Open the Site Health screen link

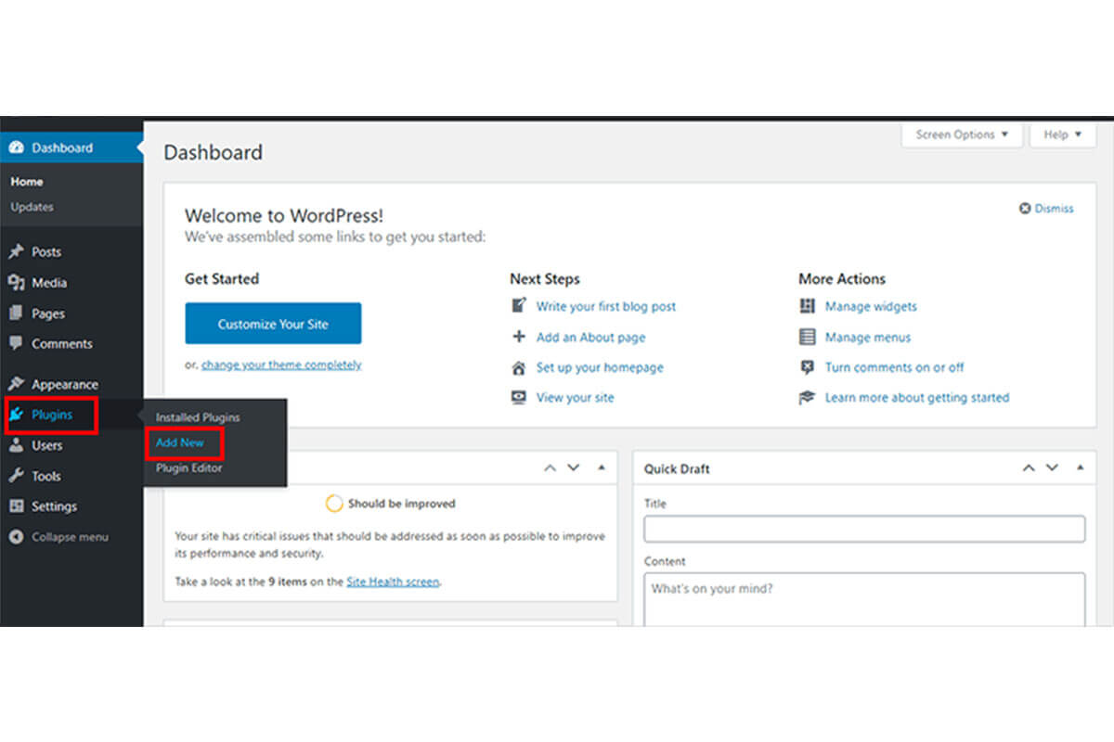click(x=394, y=582)
